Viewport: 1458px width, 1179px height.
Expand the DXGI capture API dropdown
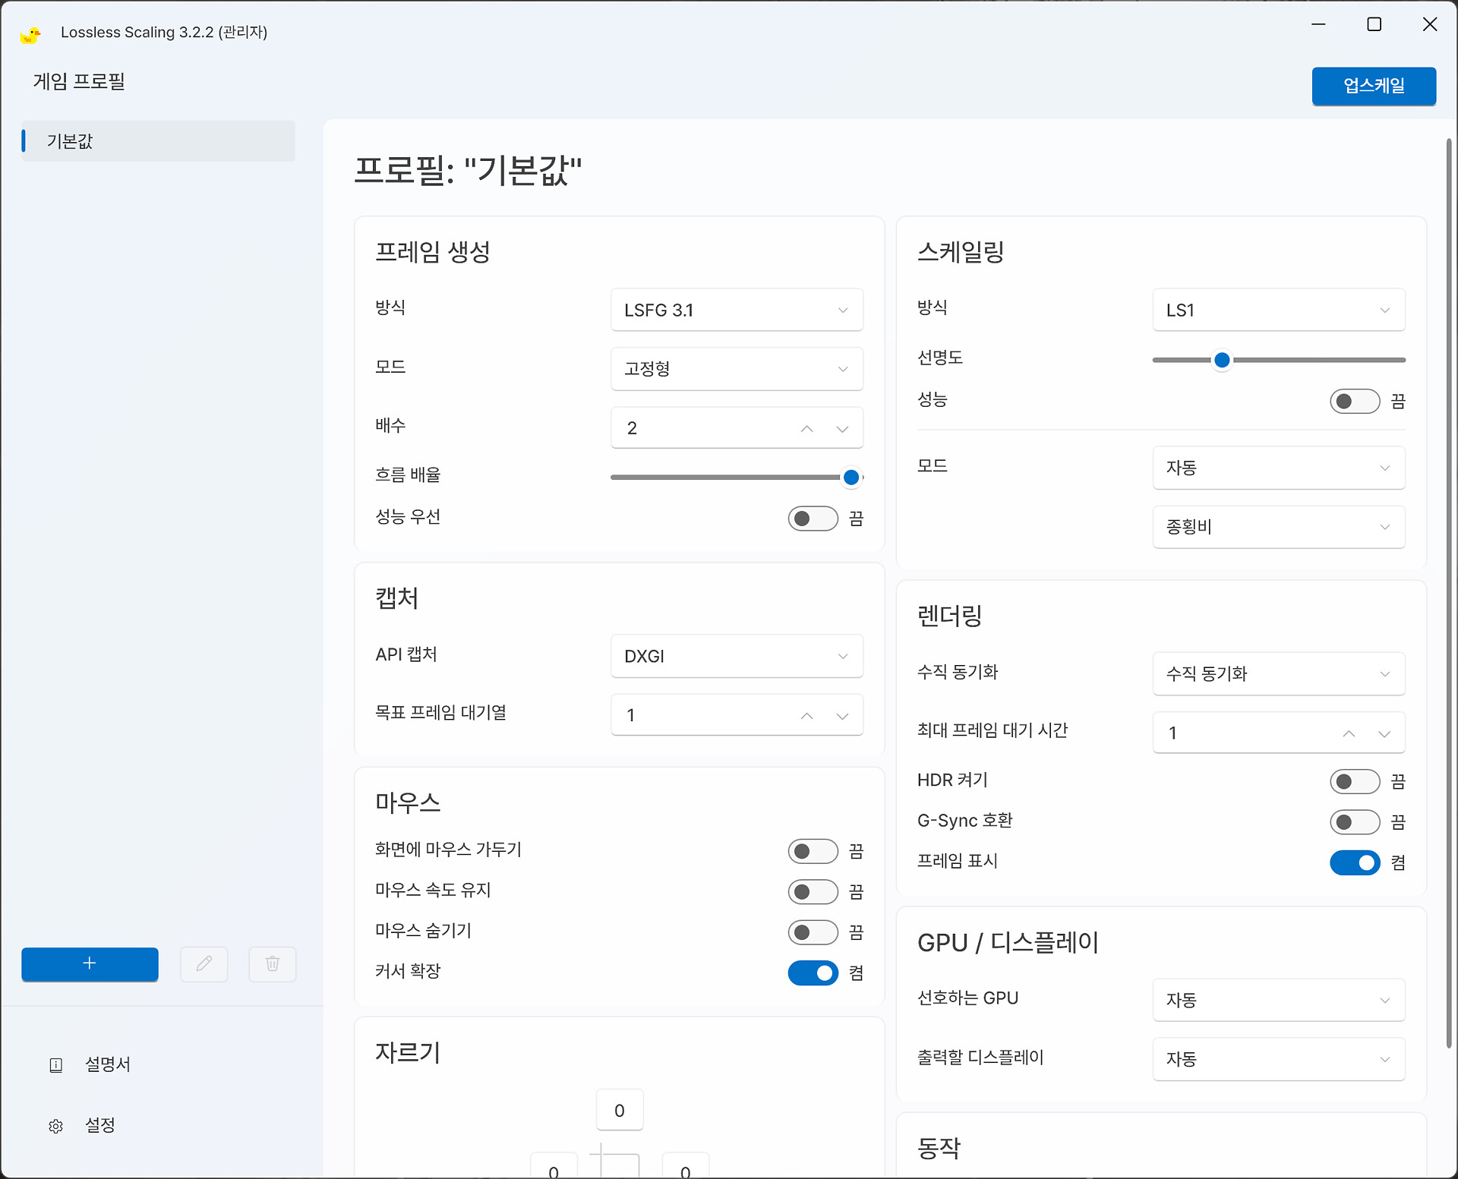(x=736, y=656)
